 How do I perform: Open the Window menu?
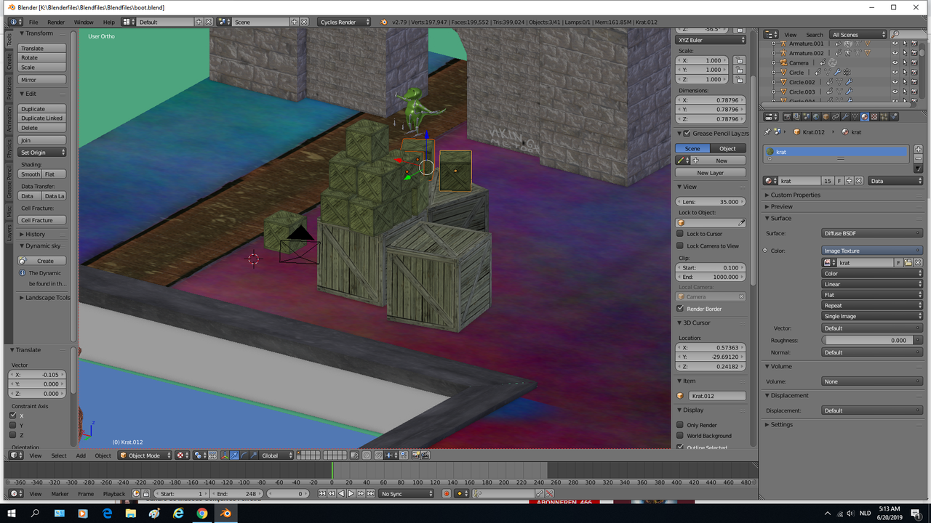tap(84, 22)
